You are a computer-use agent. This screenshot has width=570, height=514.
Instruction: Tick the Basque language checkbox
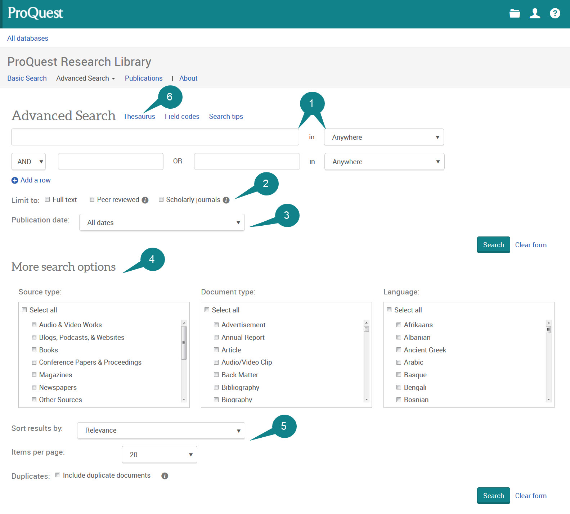(x=399, y=375)
